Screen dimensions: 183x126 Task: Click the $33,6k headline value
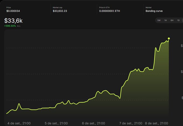pyautogui.click(x=13, y=21)
